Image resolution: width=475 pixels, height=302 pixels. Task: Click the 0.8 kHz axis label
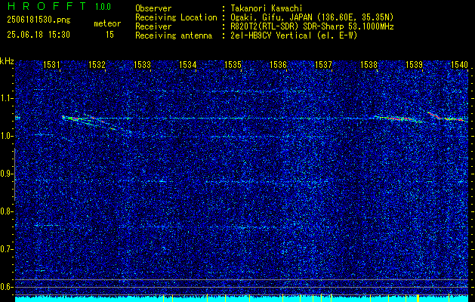6,211
